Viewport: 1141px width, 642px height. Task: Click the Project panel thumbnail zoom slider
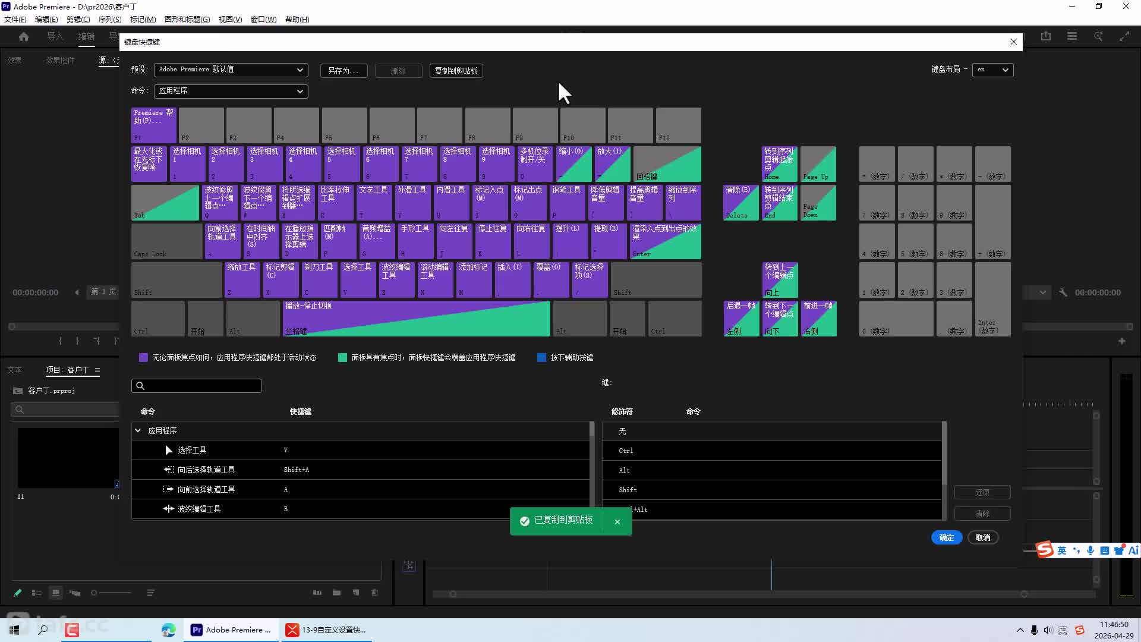[111, 593]
